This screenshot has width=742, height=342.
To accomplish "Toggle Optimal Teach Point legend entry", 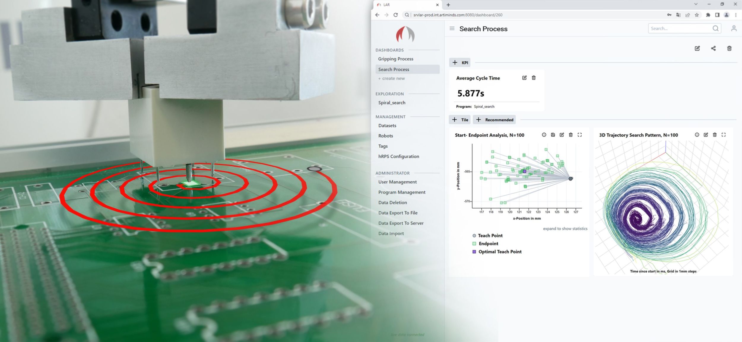I will 500,252.
